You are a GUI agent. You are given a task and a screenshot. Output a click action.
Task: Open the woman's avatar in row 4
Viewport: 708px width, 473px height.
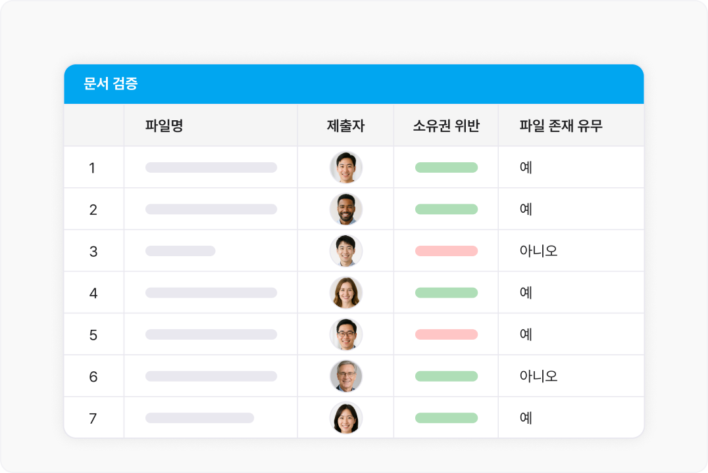click(346, 292)
